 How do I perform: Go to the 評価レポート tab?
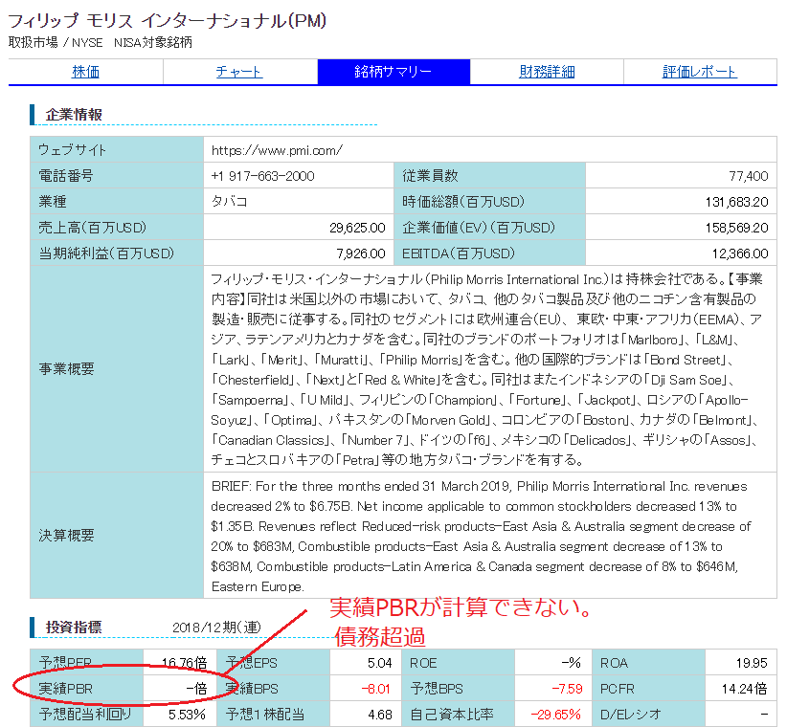[x=699, y=72]
